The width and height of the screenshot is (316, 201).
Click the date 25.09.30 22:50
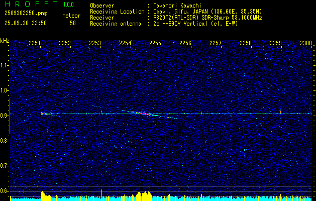(26, 23)
